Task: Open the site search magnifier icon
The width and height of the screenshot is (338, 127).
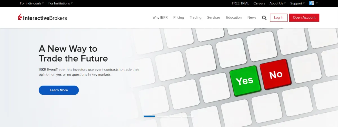Action: (264, 18)
